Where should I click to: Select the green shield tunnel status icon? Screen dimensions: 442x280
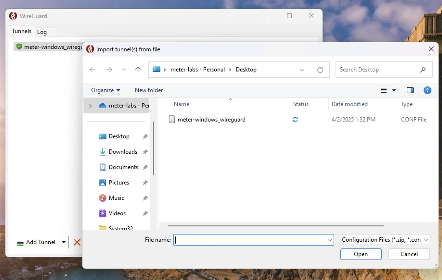pyautogui.click(x=19, y=46)
